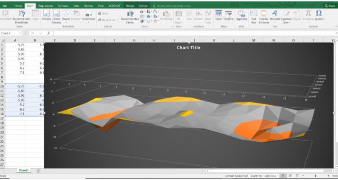Switch to the Formulas tab
This screenshot has width=338, height=180.
point(63,6)
